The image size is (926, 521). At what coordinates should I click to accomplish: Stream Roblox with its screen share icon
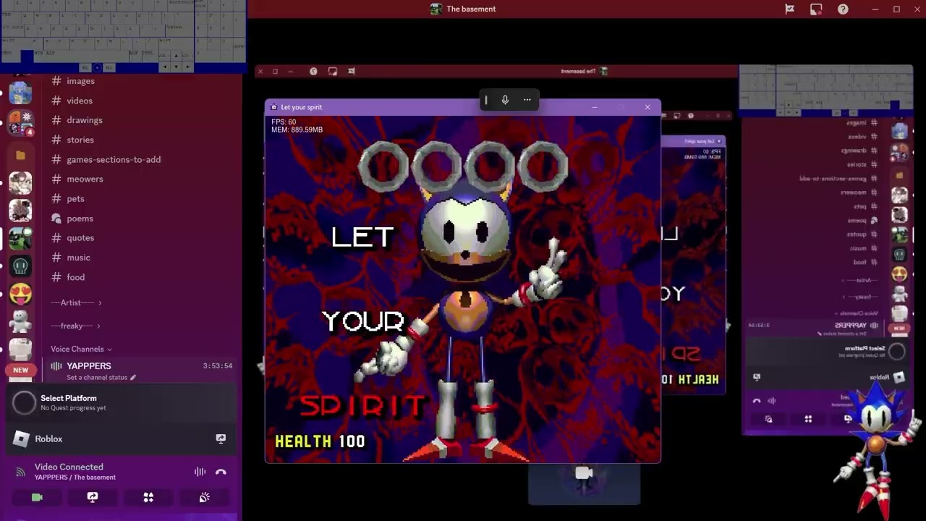point(221,439)
